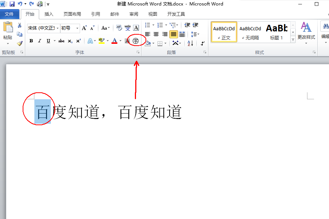Viewport: 329px width, 219px height.
Task: Click the Undo arrow icon
Action: (20, 4)
